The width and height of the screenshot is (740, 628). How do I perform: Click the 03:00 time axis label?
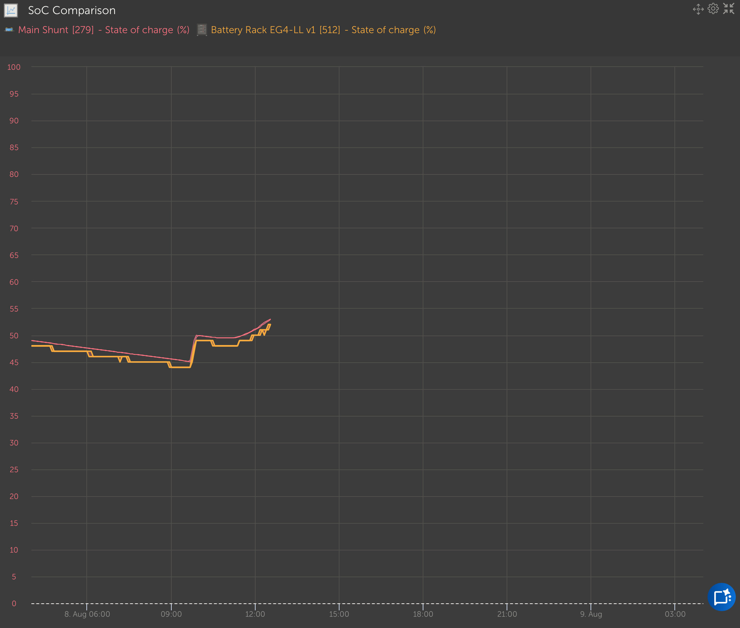pos(675,614)
